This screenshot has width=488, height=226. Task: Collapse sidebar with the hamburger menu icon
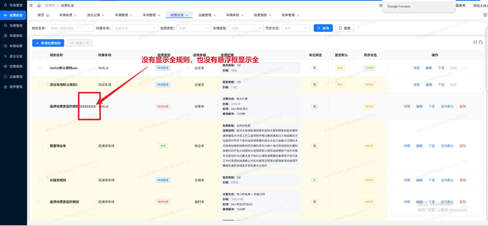31,5
